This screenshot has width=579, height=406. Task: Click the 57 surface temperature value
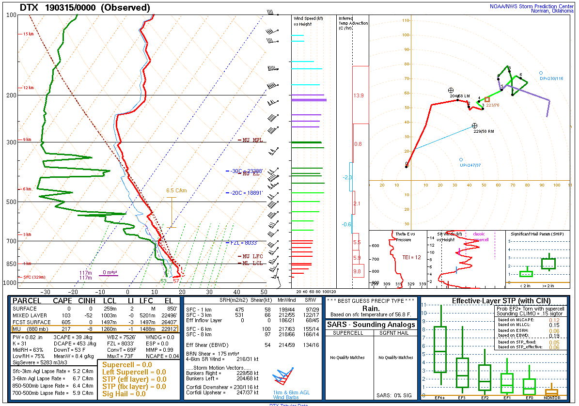tap(176, 281)
